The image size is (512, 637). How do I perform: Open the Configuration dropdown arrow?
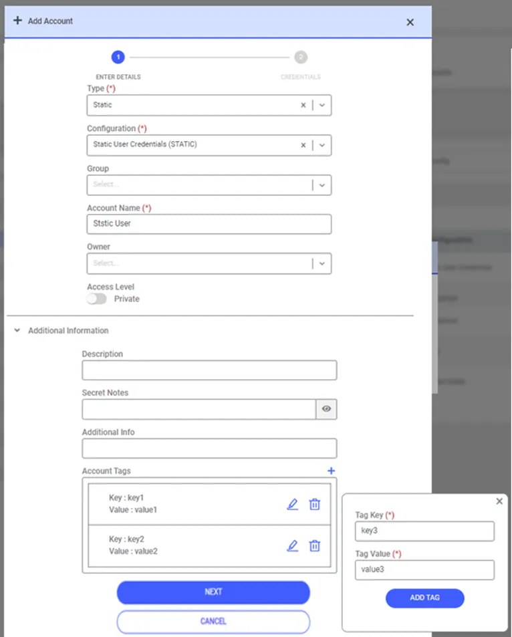click(322, 145)
